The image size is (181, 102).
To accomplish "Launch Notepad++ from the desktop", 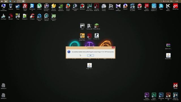I will pyautogui.click(x=25, y=16).
